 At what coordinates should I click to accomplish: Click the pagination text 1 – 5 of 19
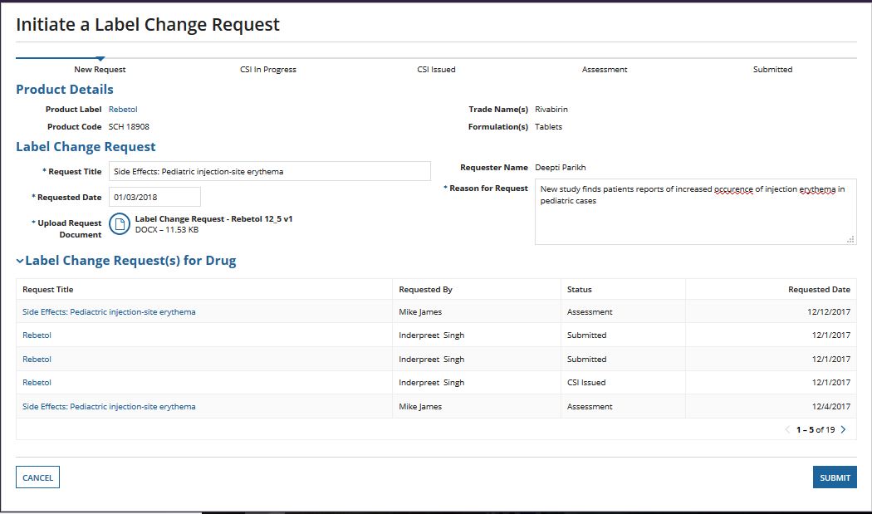pos(816,429)
